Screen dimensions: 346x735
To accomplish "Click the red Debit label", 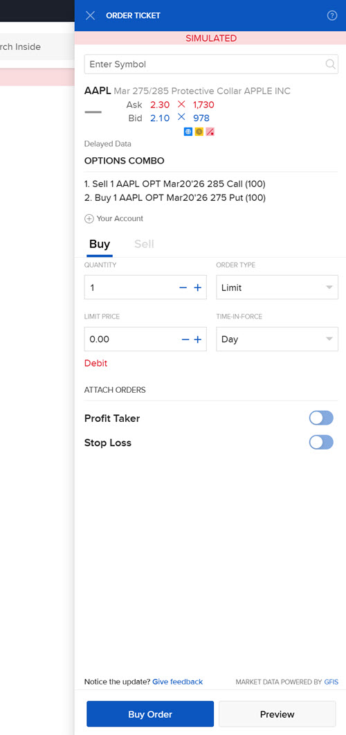I will coord(95,363).
